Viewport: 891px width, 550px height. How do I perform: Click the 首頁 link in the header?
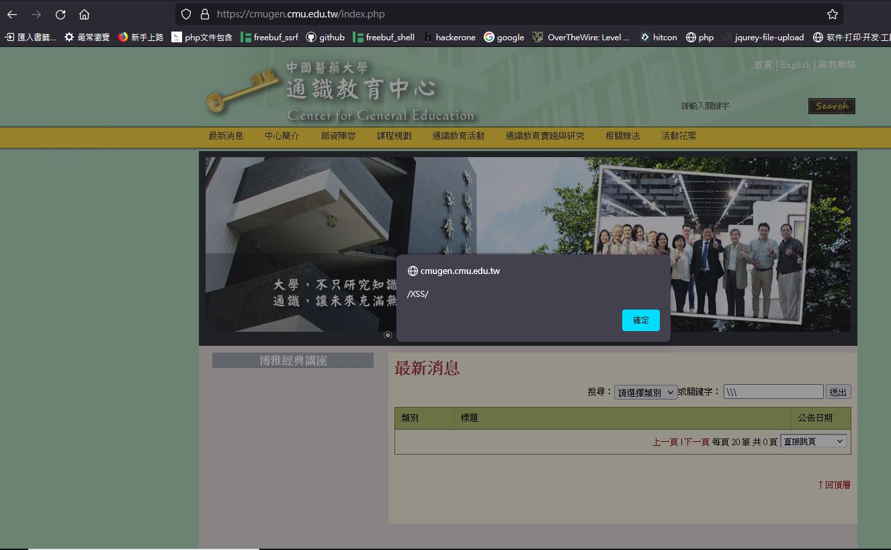[x=763, y=64]
